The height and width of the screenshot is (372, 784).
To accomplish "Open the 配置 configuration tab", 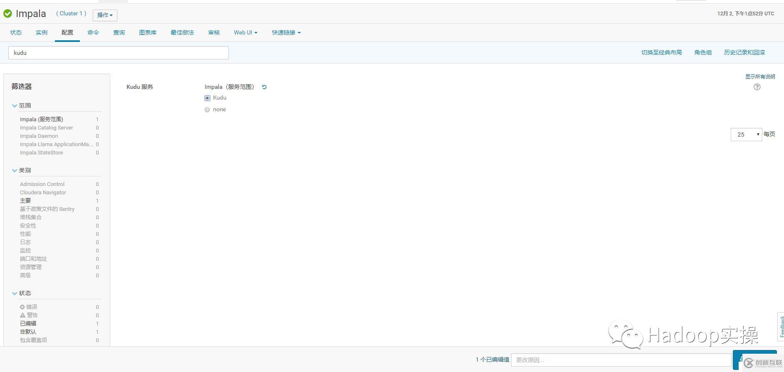I will tap(67, 32).
